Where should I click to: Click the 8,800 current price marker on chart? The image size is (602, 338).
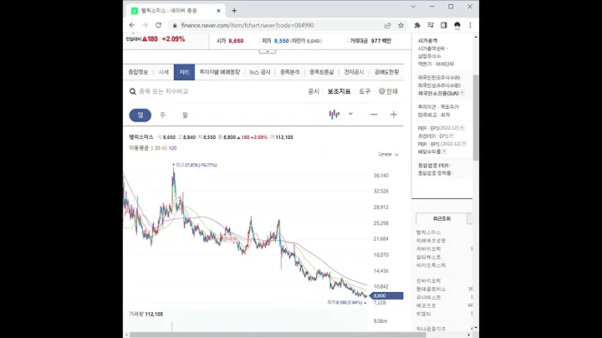[386, 296]
